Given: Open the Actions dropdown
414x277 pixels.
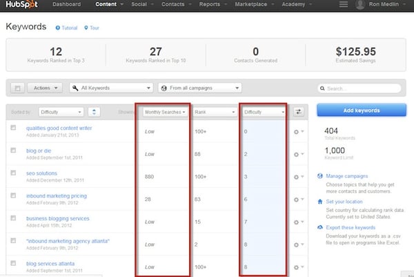Looking at the screenshot, I should tap(46, 88).
